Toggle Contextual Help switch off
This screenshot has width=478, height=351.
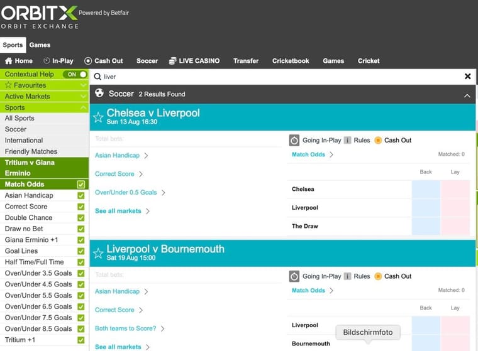[x=74, y=74]
